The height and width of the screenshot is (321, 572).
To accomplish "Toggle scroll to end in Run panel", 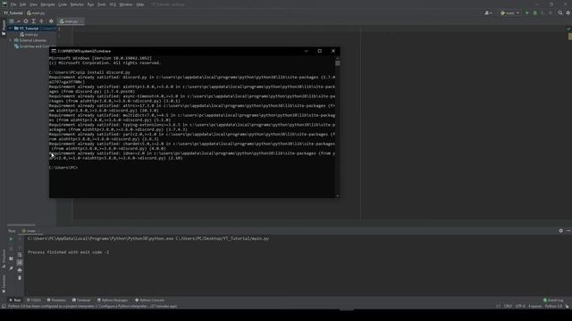I will (x=20, y=262).
